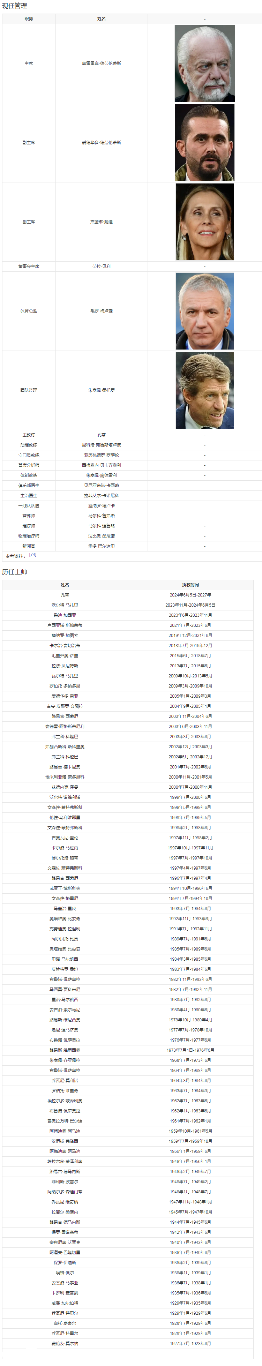Screen dimensions: 262x1366
Task: Click 朱塞佩·桑托罗 beside 团队经理
Action: pyautogui.click(x=101, y=390)
